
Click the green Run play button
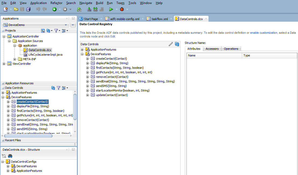[x=111, y=9]
